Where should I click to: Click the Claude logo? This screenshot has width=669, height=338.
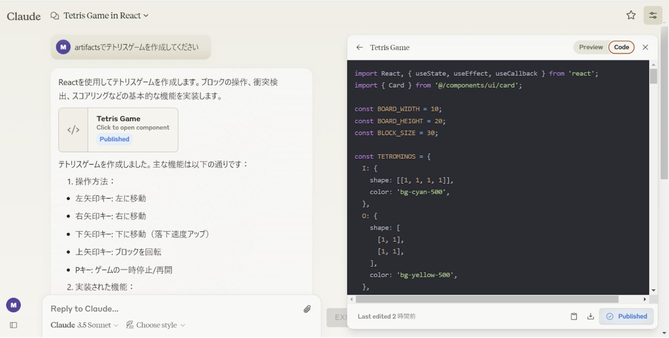point(24,16)
